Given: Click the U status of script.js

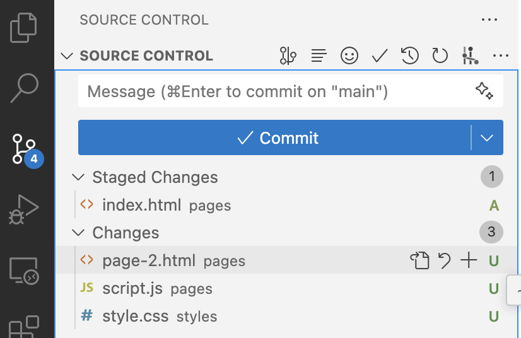Looking at the screenshot, I should 494,289.
